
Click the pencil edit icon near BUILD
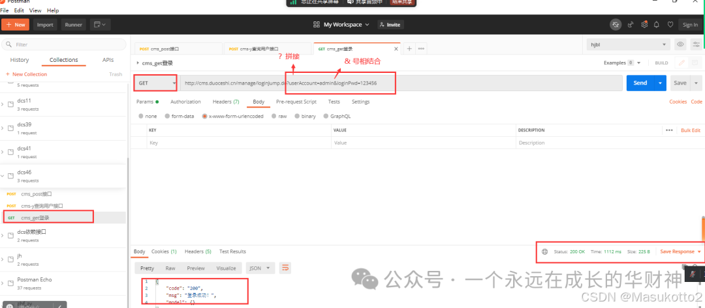coord(682,63)
